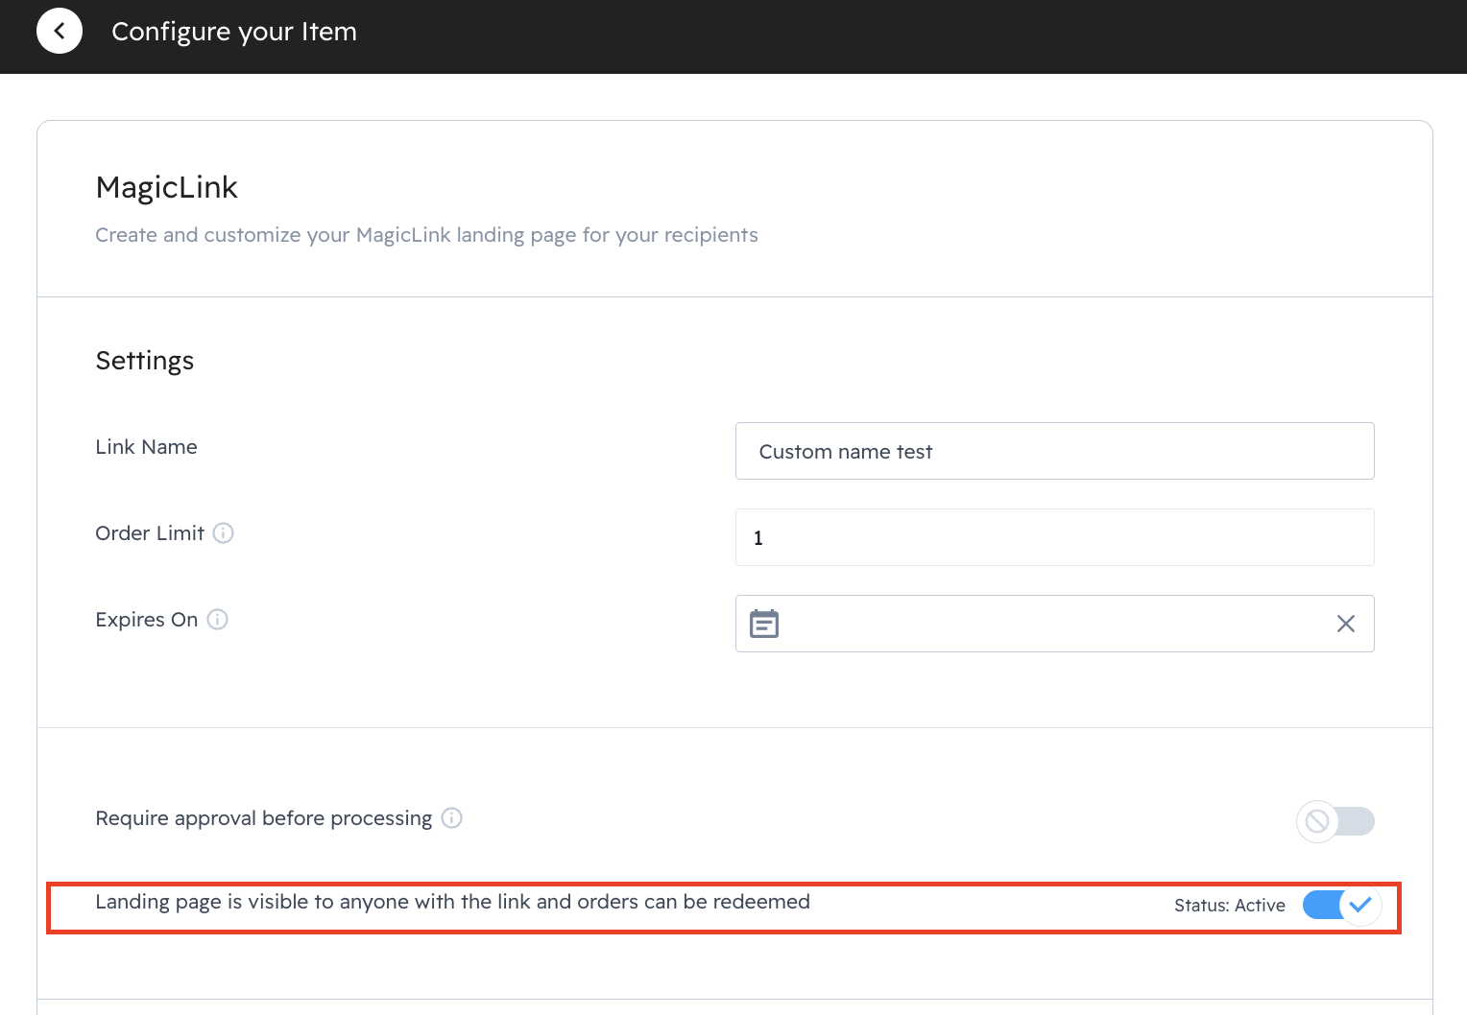Expand the calendar for choosing an expiration date

(763, 624)
